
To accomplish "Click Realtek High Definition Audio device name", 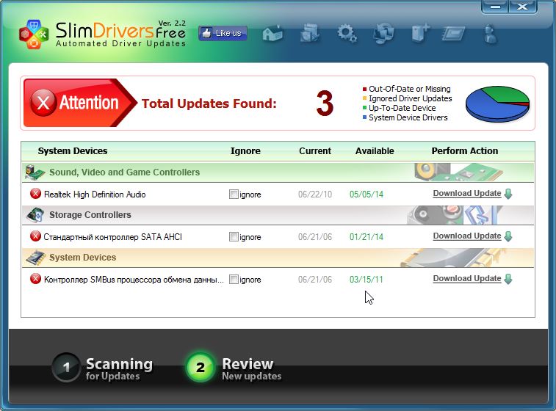I will coord(95,194).
